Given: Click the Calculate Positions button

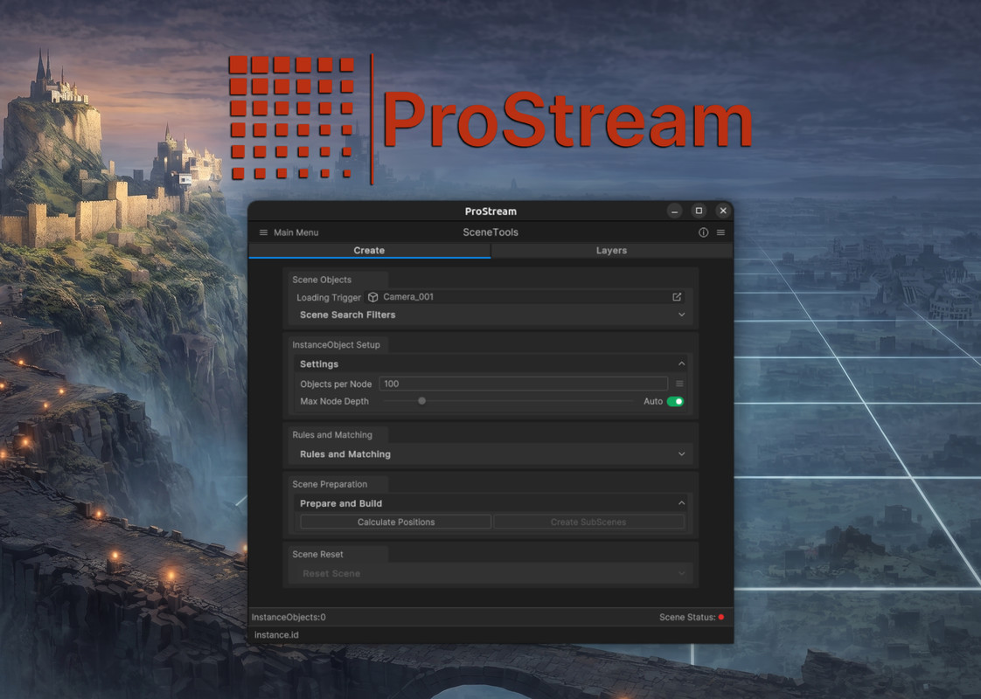Looking at the screenshot, I should [x=396, y=522].
